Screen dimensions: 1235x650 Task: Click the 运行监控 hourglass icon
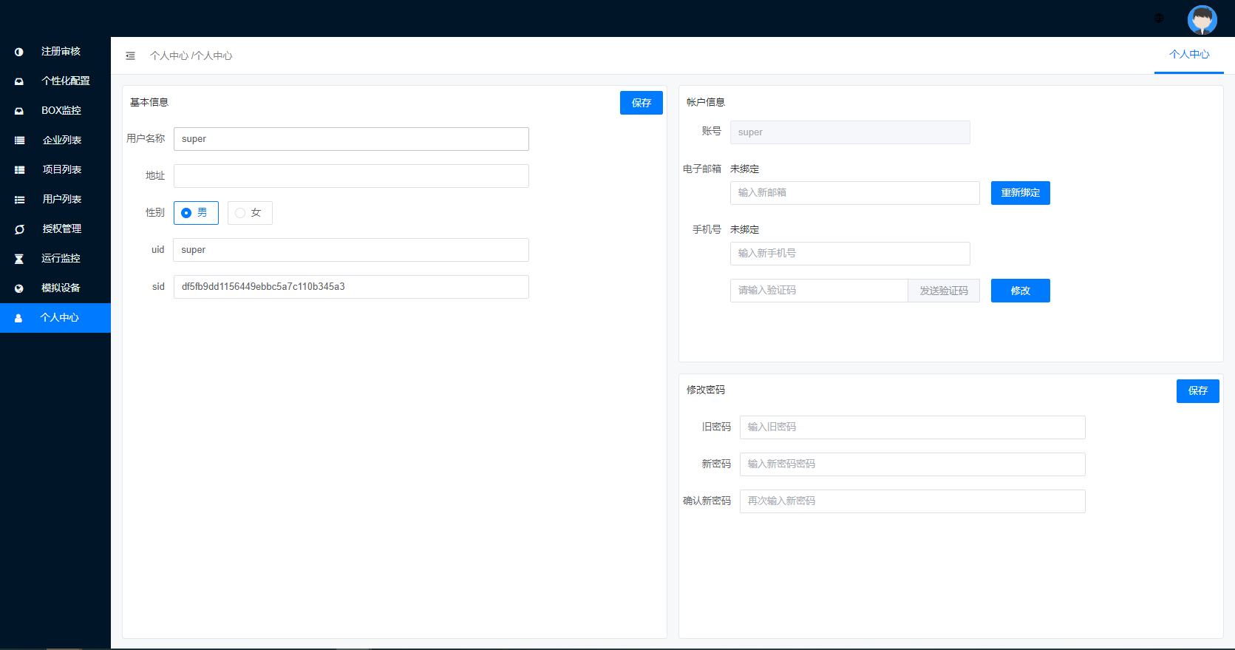tap(19, 259)
